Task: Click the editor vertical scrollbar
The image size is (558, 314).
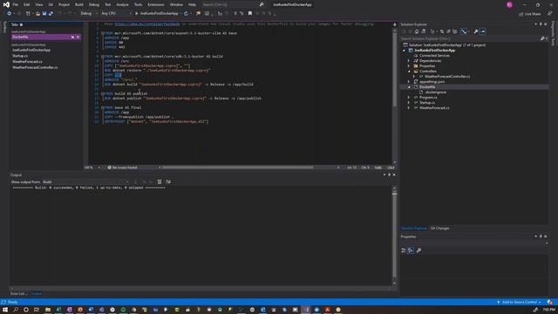Action: tap(394, 68)
